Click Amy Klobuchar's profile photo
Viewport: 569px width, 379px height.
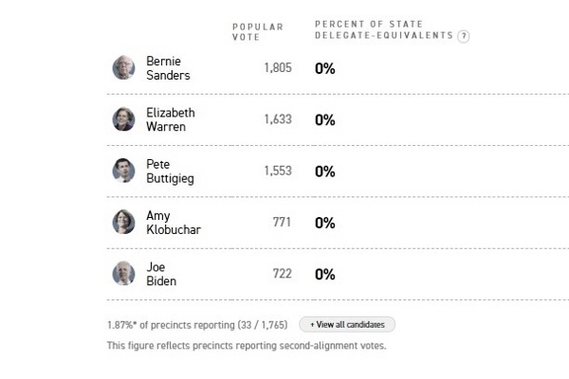[123, 223]
